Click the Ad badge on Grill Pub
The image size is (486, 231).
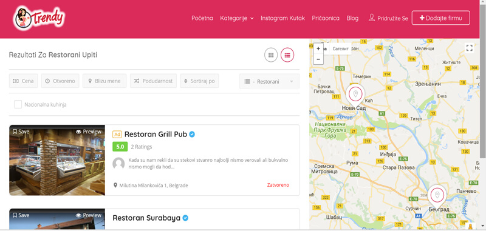pyautogui.click(x=117, y=135)
